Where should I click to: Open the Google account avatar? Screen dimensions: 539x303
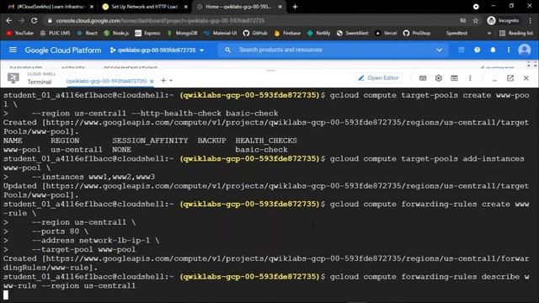[524, 50]
